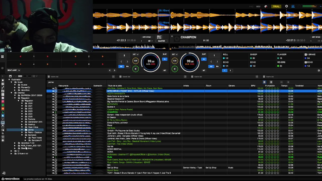Toggle the left deck quantize Q button
322x181 pixels.
pos(165,59)
